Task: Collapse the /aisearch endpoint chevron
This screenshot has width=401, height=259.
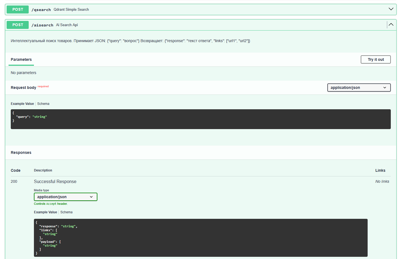Action: tap(391, 24)
